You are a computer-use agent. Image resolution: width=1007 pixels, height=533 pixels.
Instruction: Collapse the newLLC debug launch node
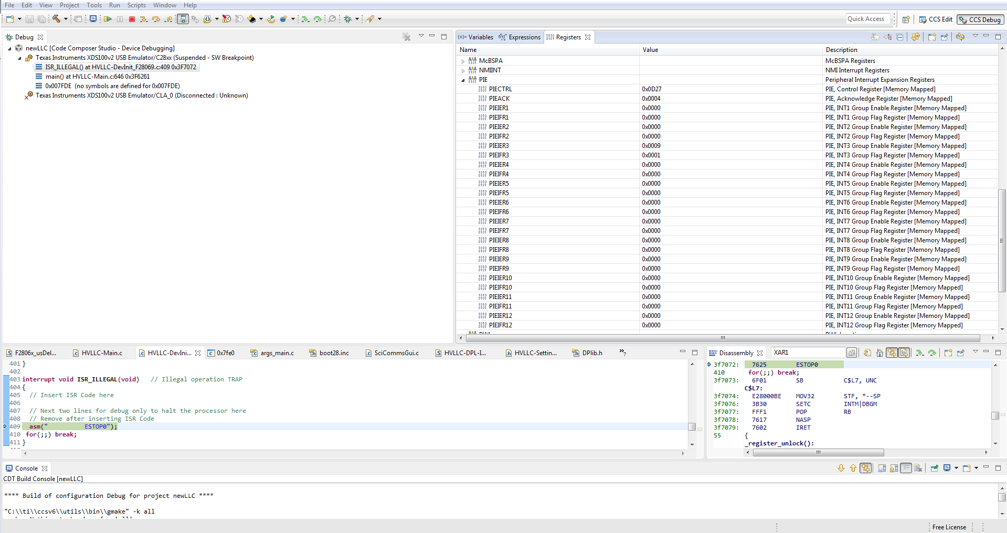pos(9,49)
